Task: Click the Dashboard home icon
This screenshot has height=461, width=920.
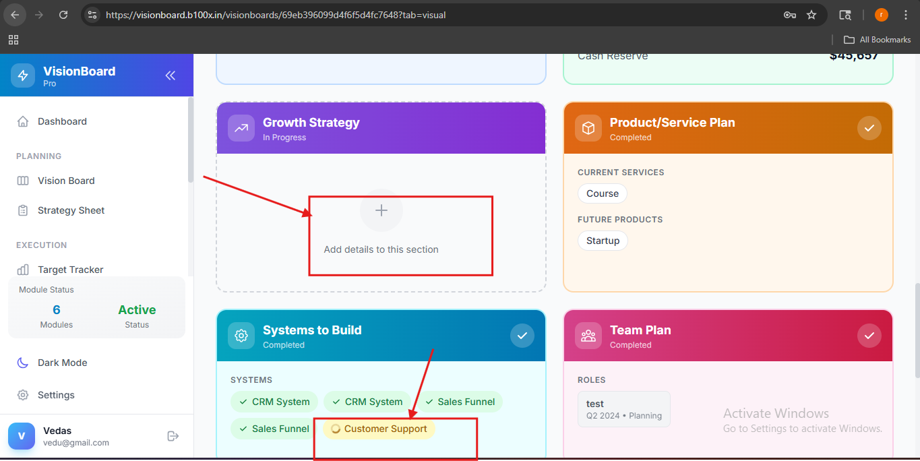Action: click(x=23, y=121)
